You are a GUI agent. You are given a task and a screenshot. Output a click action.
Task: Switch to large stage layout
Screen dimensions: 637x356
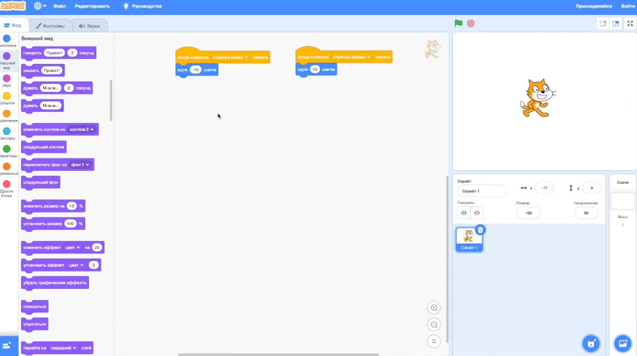(x=616, y=24)
